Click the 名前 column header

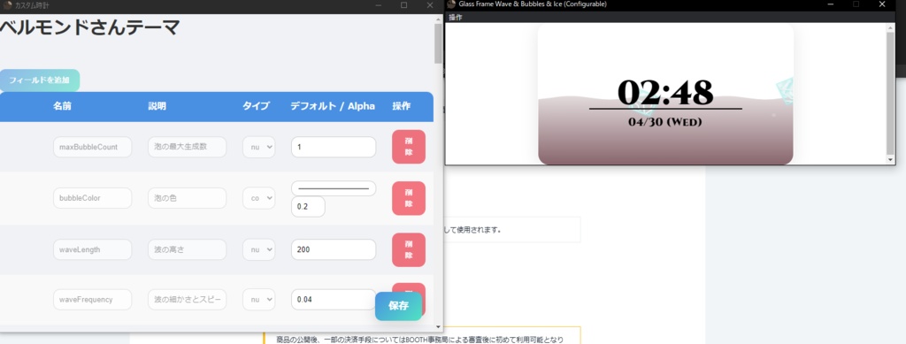pos(63,106)
